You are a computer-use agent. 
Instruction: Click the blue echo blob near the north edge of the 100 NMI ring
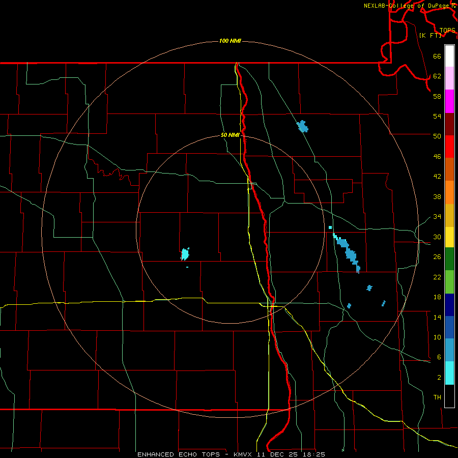coord(302,127)
